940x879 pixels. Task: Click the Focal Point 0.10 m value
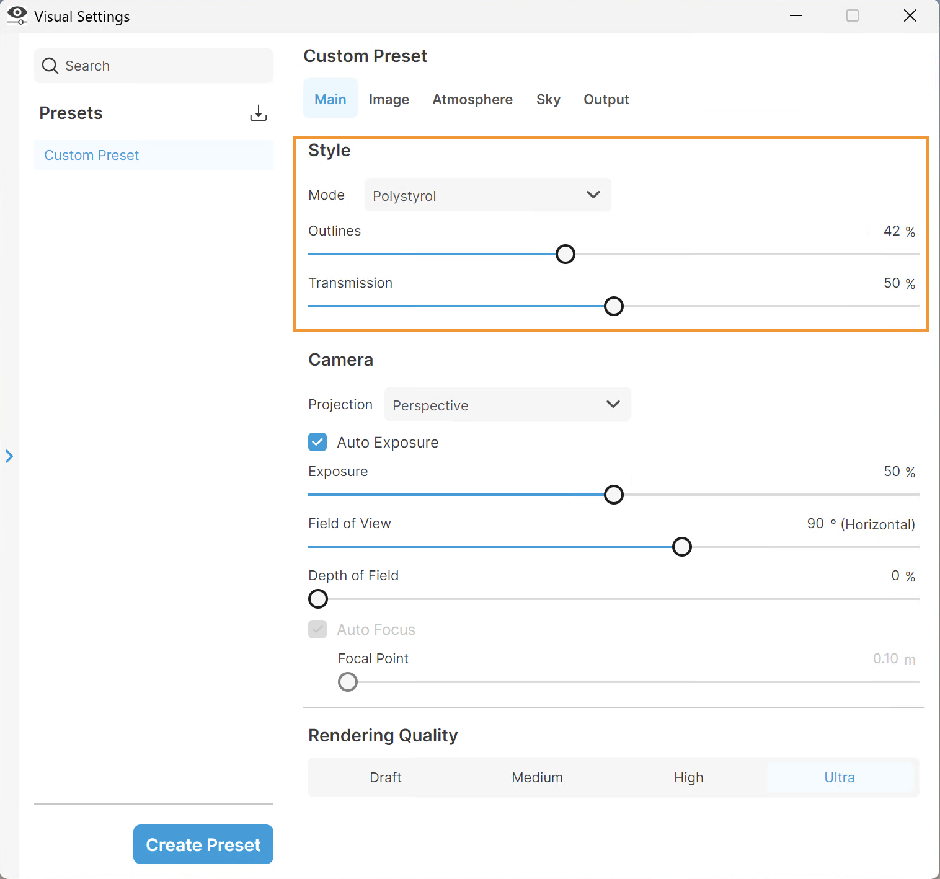click(x=885, y=658)
